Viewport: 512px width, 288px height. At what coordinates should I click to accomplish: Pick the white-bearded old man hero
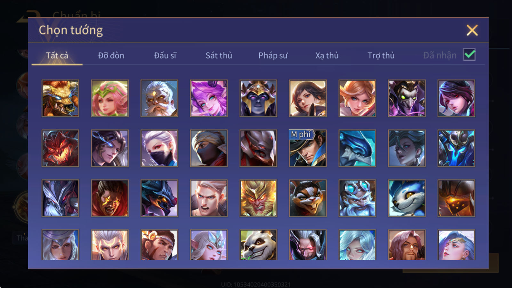coord(159,98)
